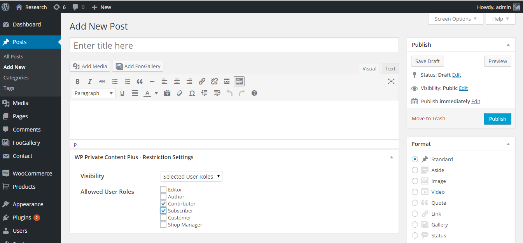The image size is (523, 244).
Task: Click the Add Media button
Action: click(90, 66)
